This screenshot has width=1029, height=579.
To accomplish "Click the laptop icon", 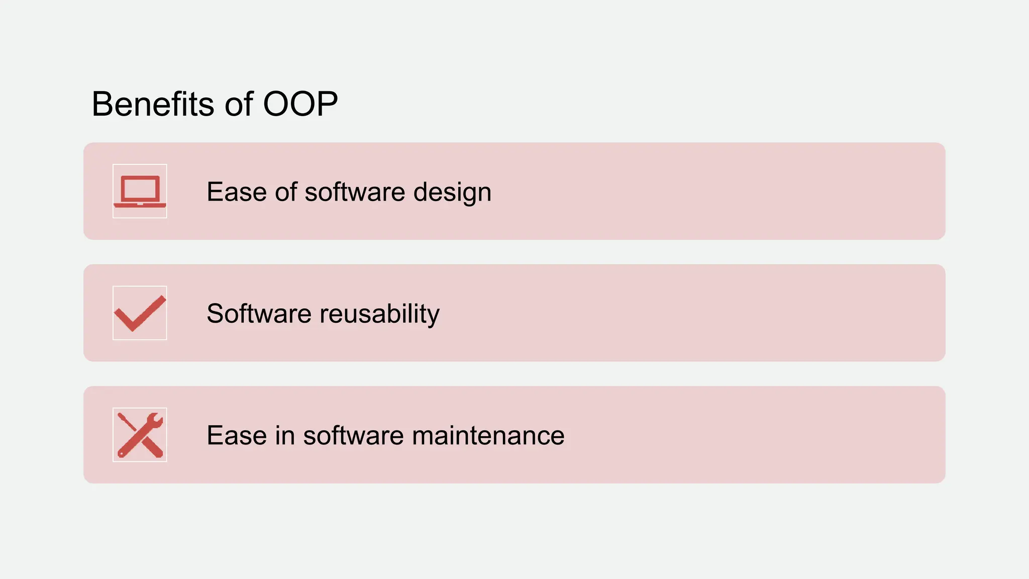I will pos(140,191).
